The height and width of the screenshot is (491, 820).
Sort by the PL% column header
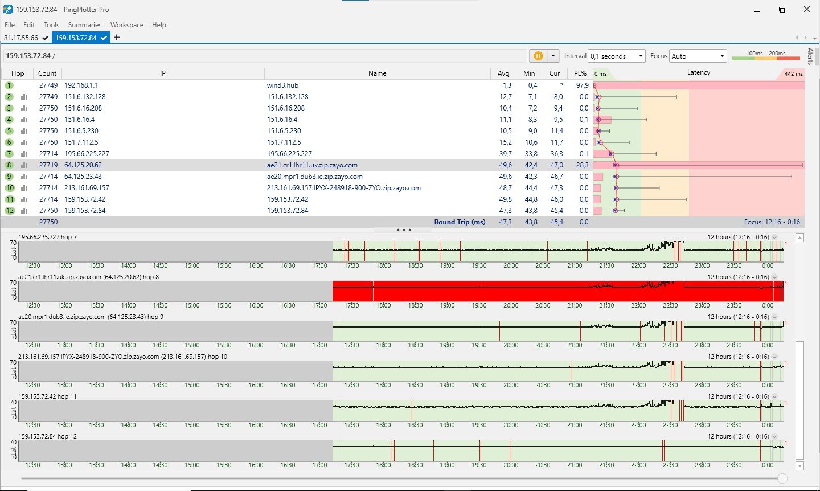580,73
